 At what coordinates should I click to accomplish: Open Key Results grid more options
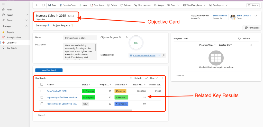[x=162, y=78]
